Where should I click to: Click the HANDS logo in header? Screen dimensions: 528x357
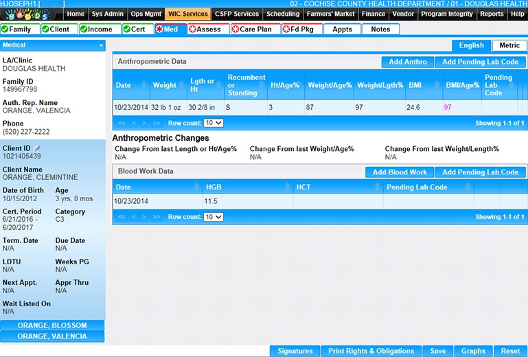(31, 14)
